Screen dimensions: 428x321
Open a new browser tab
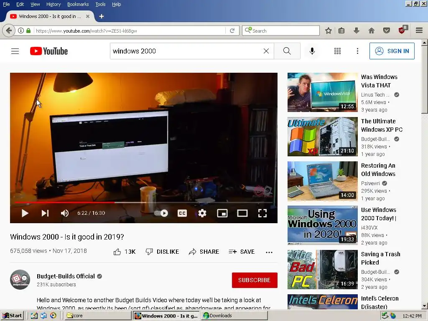click(x=102, y=16)
